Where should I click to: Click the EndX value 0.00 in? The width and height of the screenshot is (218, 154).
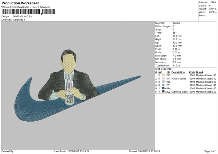176,49
